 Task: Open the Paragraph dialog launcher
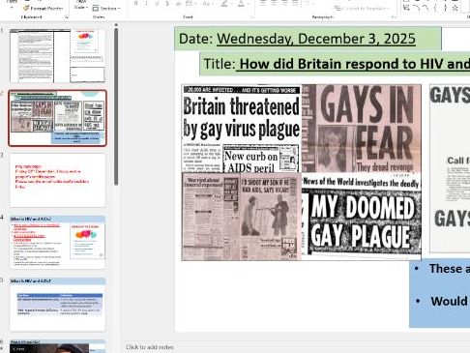(393, 16)
